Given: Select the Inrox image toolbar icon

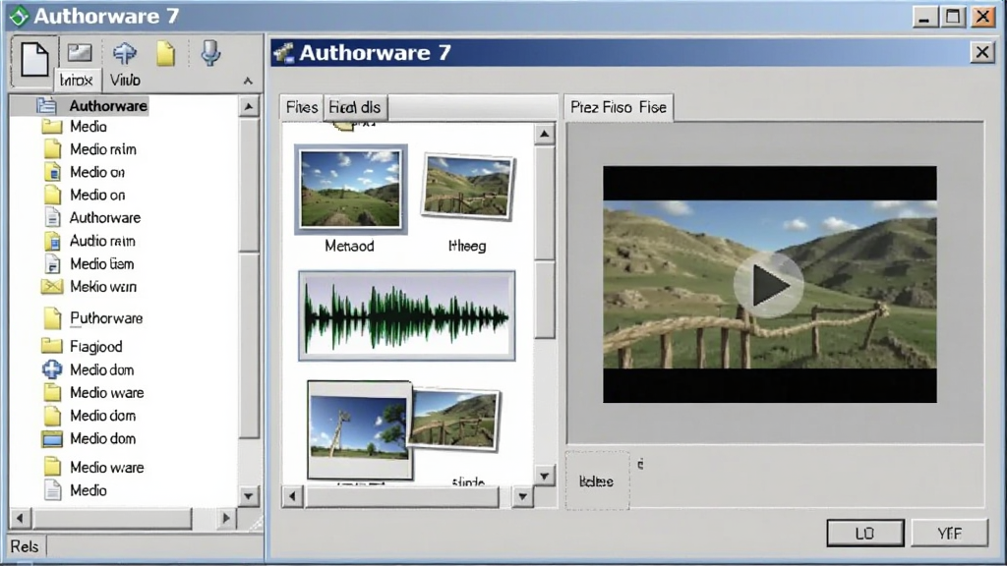Looking at the screenshot, I should click(x=81, y=53).
